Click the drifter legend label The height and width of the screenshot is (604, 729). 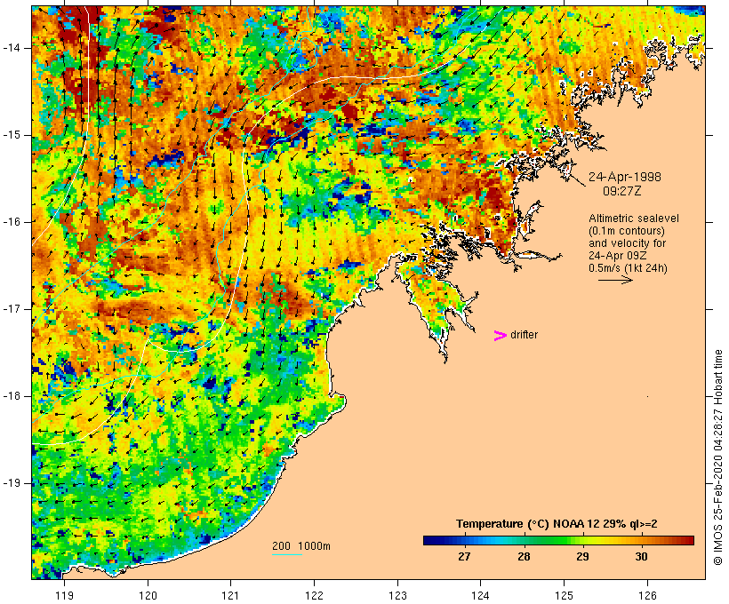click(x=524, y=335)
